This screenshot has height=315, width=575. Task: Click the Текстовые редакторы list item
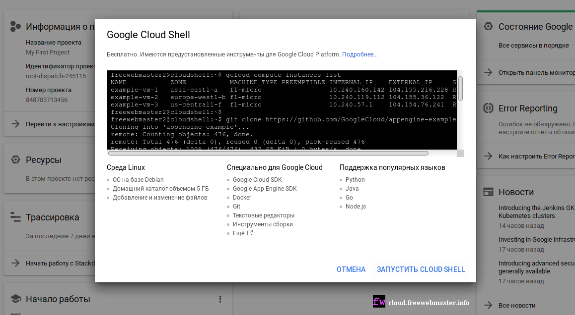coord(264,215)
